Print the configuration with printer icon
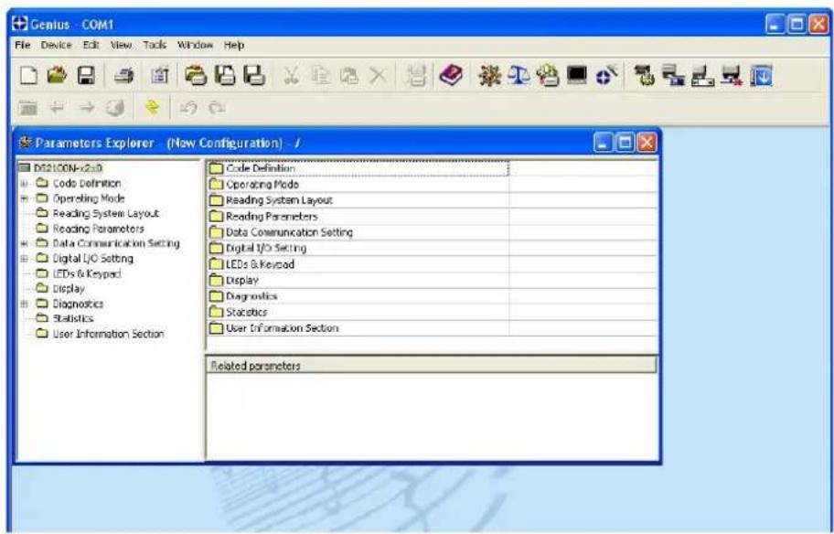This screenshot has width=834, height=534. [124, 76]
